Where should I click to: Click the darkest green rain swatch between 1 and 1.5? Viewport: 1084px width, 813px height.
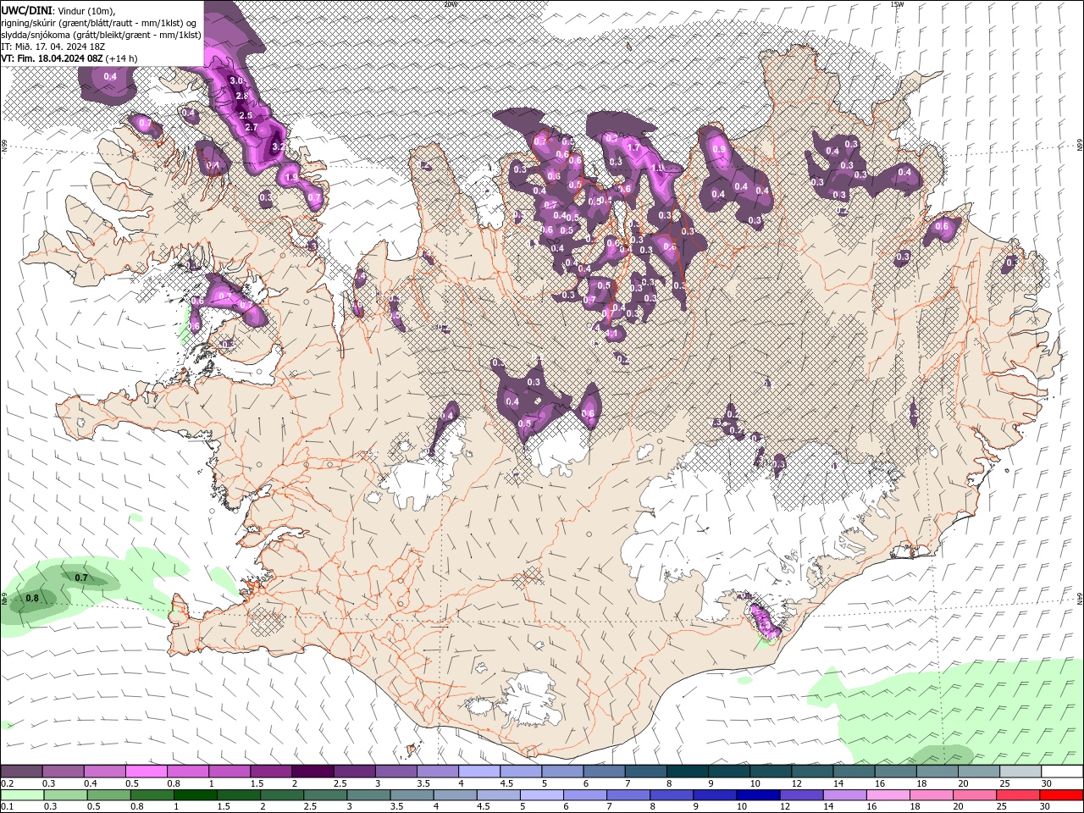[195, 795]
